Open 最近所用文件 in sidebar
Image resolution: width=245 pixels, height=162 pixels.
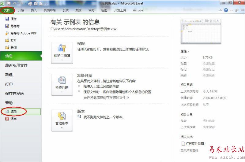click(x=16, y=65)
